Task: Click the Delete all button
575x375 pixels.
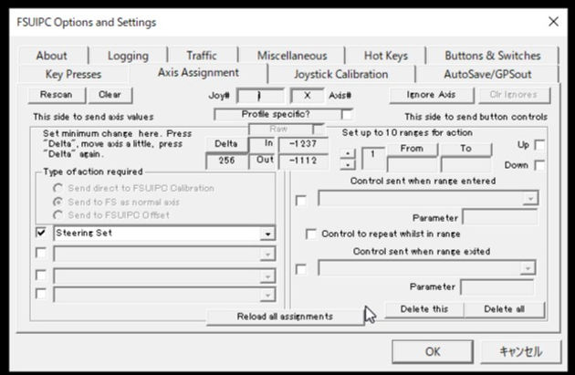Action: 504,309
